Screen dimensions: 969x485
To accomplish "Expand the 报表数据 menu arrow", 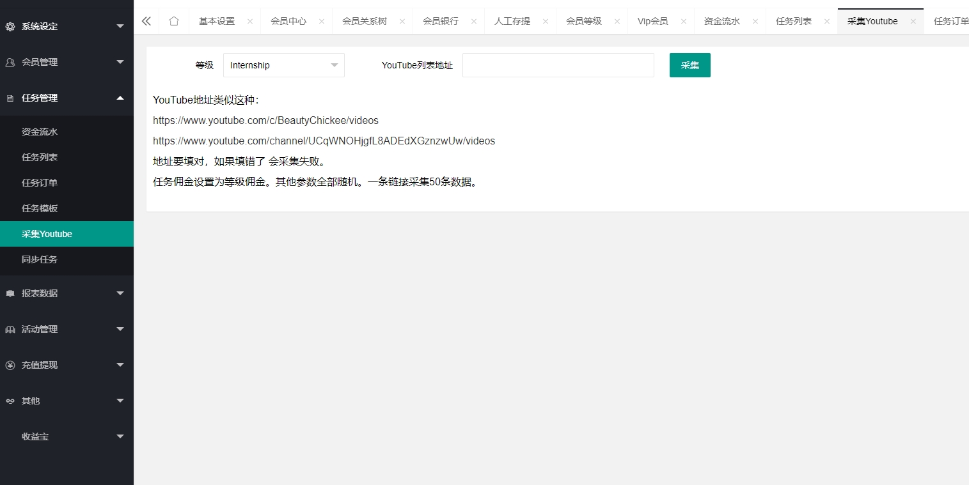I will [x=120, y=293].
